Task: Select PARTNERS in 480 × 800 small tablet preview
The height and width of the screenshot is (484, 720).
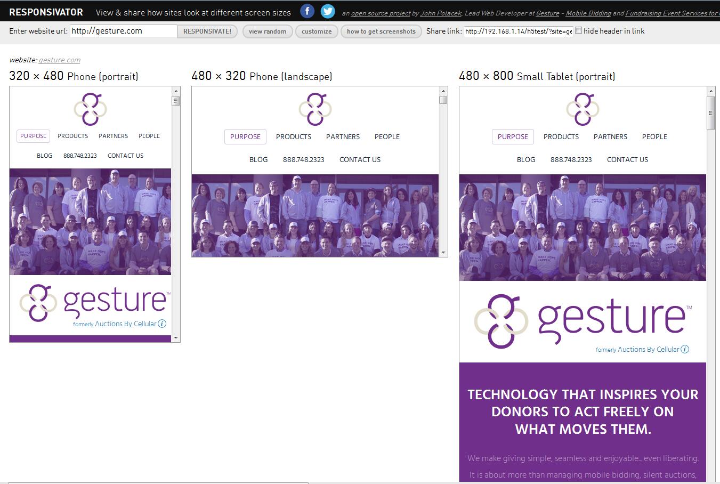Action: click(610, 136)
